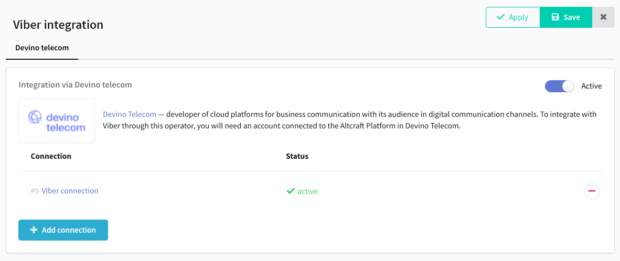Click the green active status text
This screenshot has height=261, width=620.
pos(307,191)
